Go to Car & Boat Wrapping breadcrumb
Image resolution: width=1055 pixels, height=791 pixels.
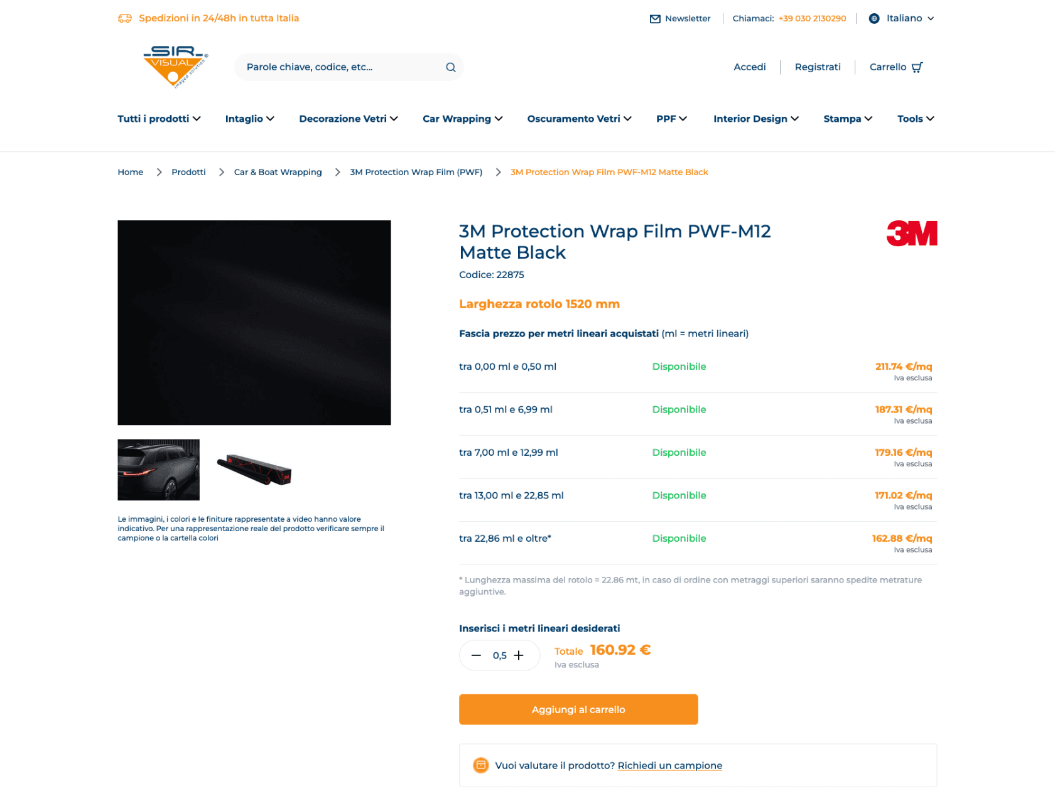[x=278, y=172]
